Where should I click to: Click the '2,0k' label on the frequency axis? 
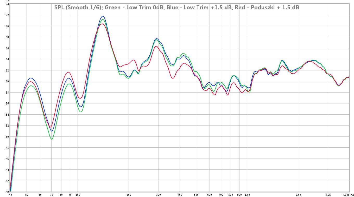[x=298, y=195]
